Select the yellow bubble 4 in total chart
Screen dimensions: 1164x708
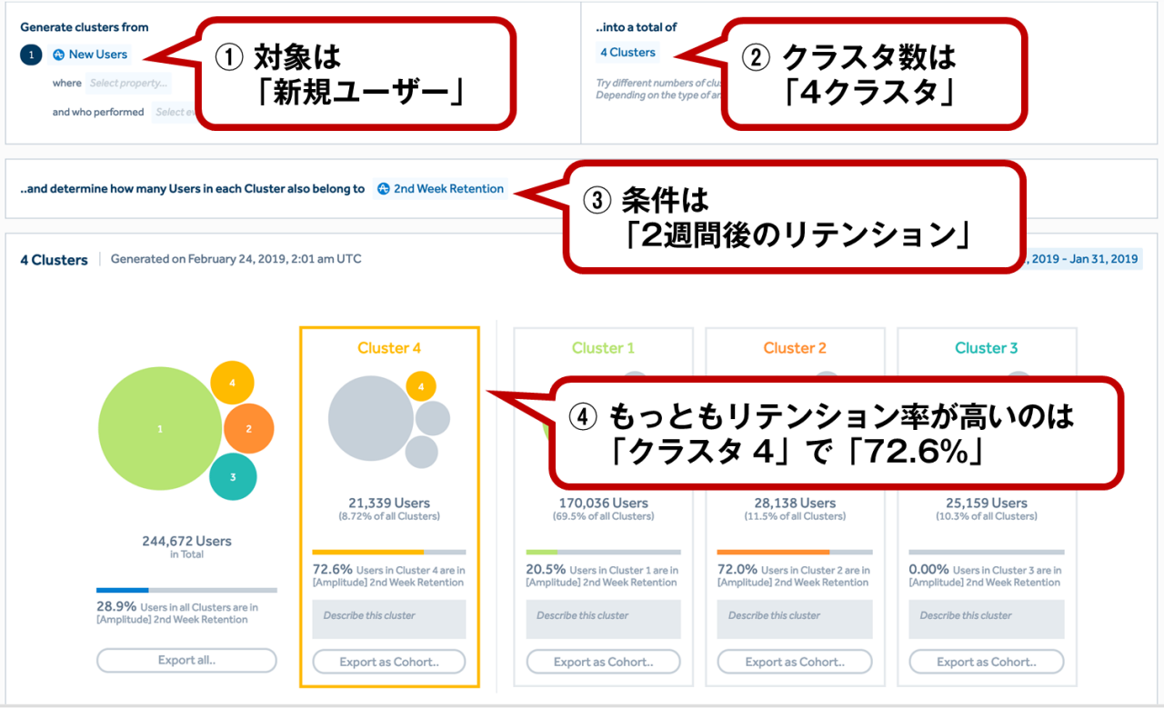point(232,383)
